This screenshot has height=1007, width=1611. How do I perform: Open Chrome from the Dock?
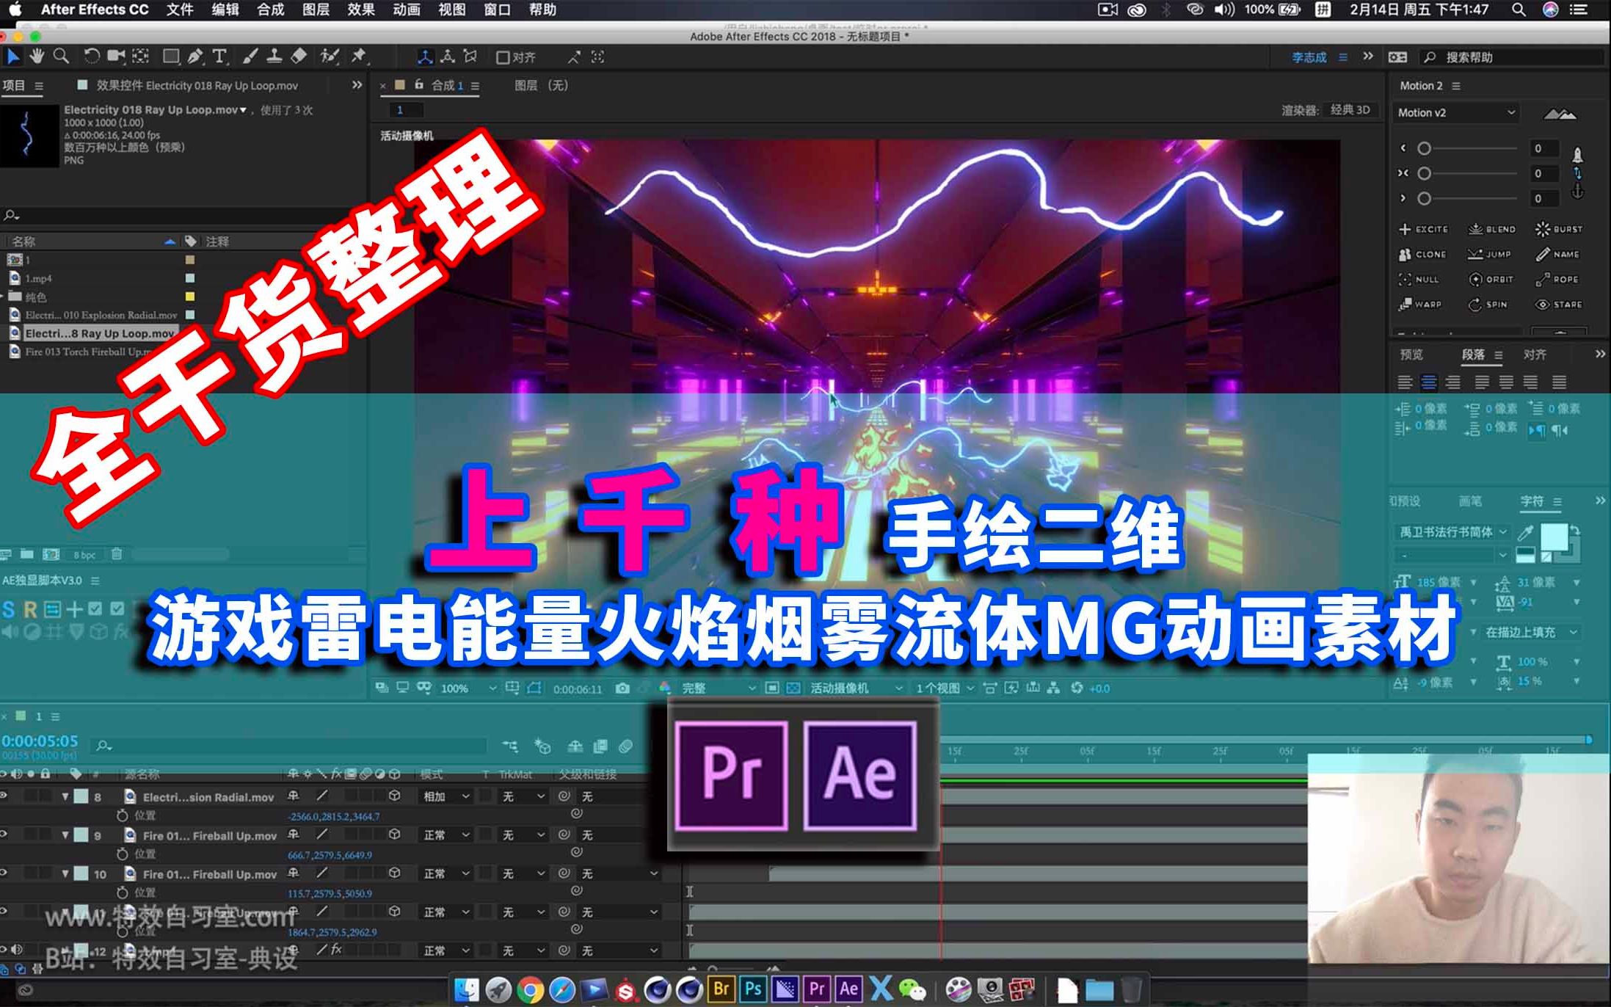click(530, 989)
